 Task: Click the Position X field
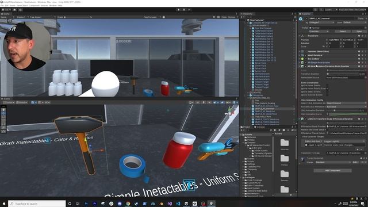point(333,40)
